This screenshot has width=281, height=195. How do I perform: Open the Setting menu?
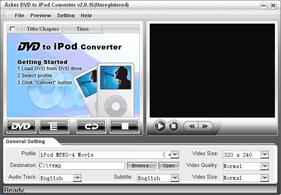coord(66,15)
